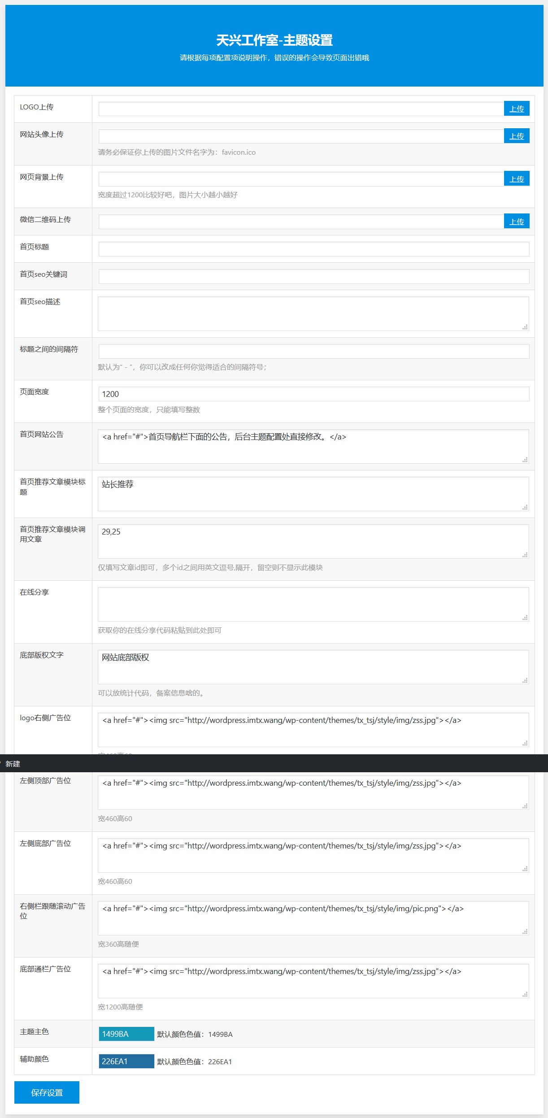Click the 首页标题 input field
The width and height of the screenshot is (548, 1118).
[314, 249]
